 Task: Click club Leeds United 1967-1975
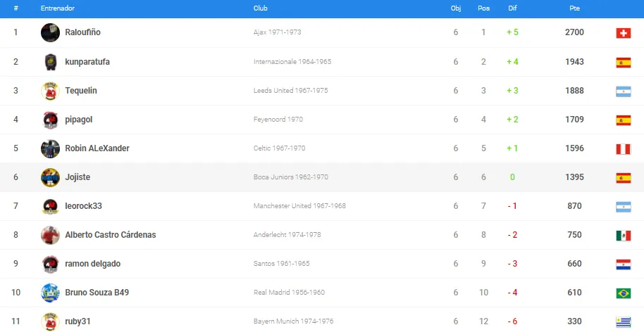[291, 91]
